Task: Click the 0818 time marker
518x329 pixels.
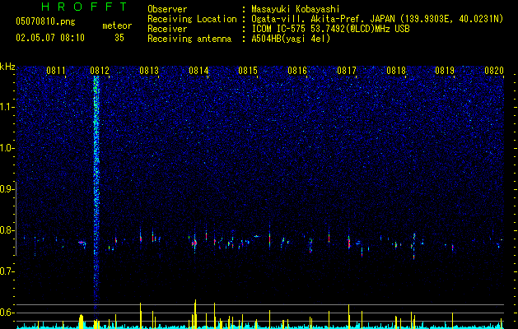Action: [x=396, y=71]
